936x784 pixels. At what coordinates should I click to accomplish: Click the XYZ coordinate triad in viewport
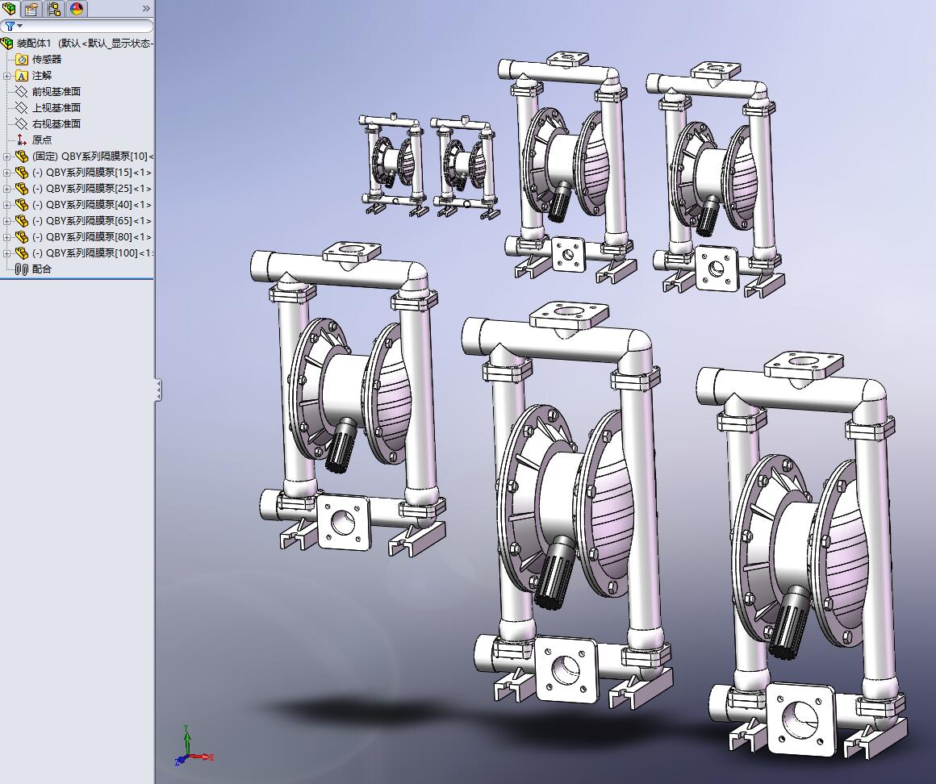[194, 746]
